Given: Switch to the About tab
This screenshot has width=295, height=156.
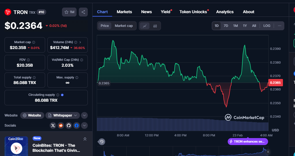Looking at the screenshot, I should pos(248,12).
